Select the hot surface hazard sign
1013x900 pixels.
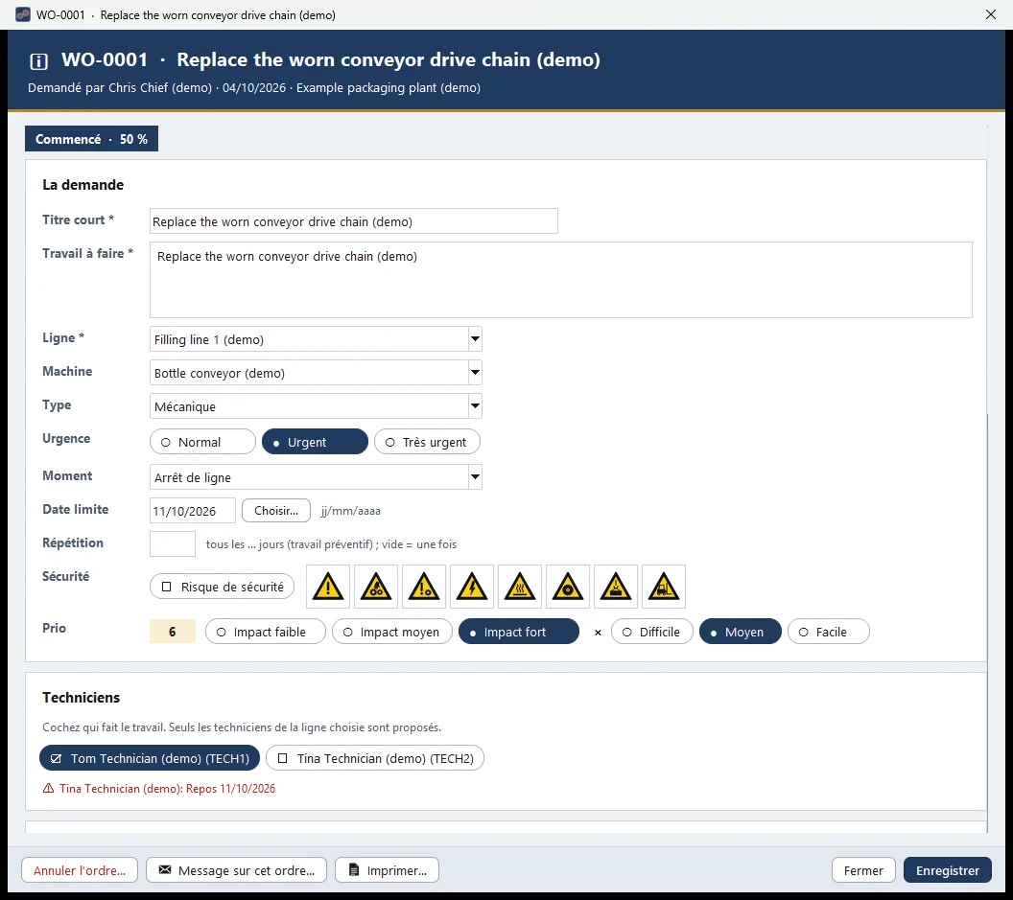(520, 587)
